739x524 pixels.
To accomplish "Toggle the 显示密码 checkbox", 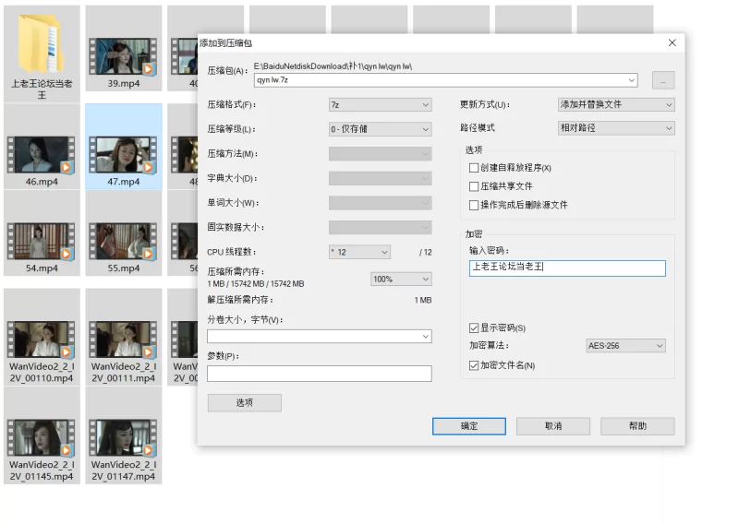I will click(x=474, y=327).
